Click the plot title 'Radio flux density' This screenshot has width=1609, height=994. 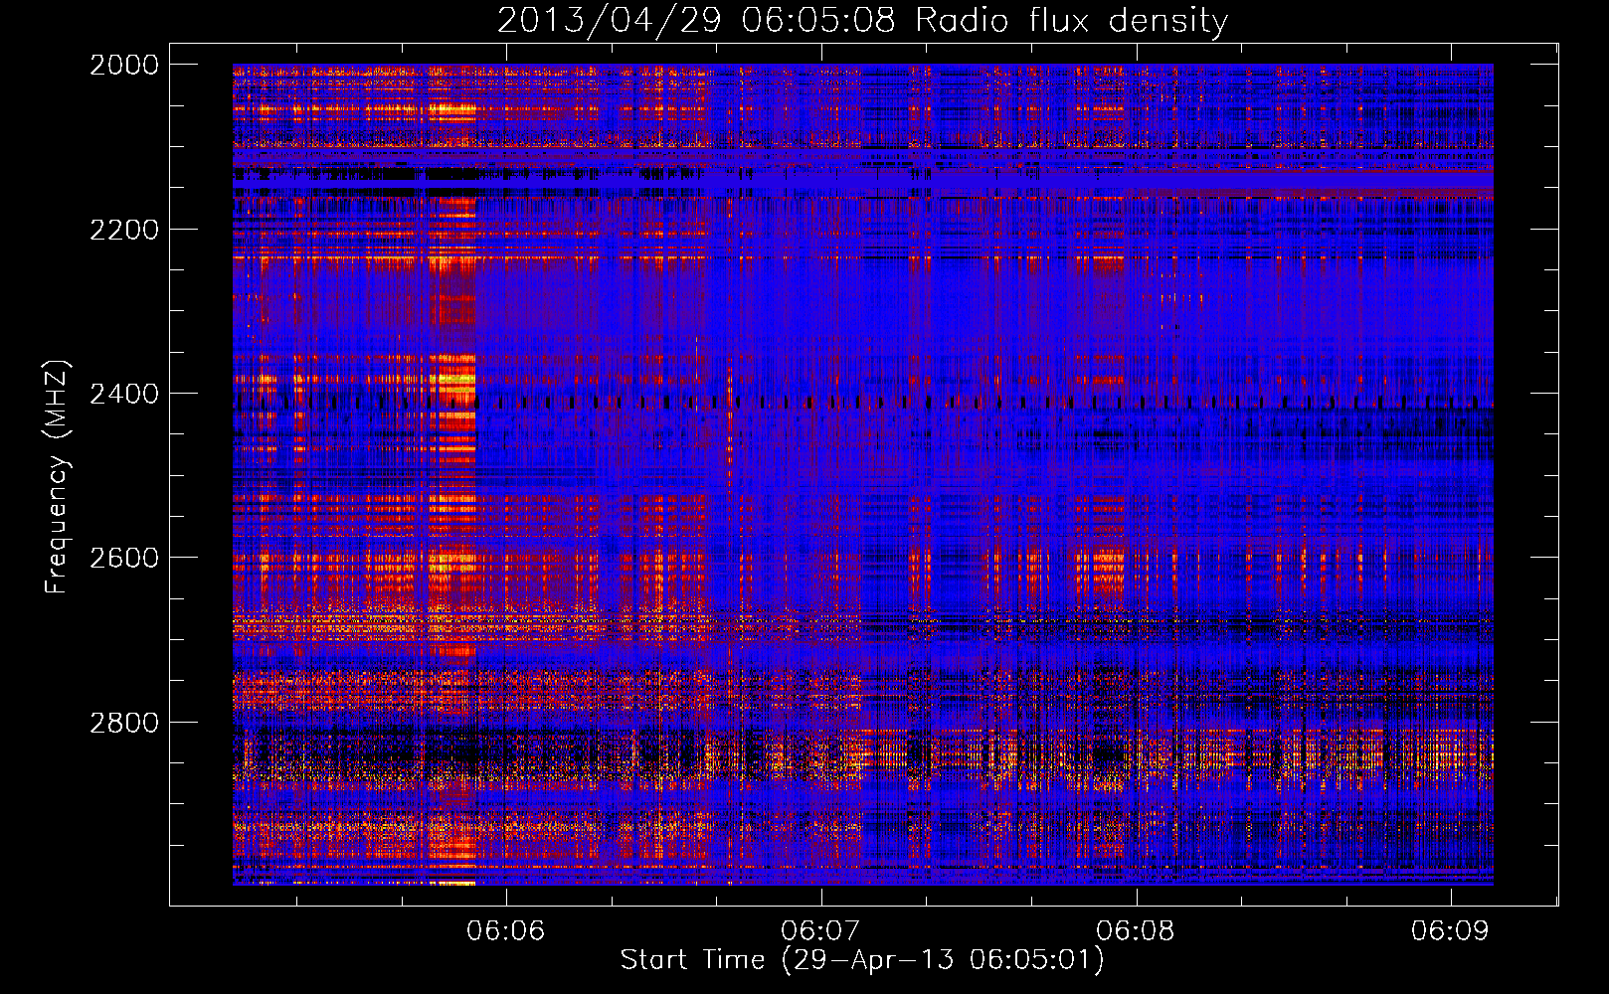pos(1071,21)
